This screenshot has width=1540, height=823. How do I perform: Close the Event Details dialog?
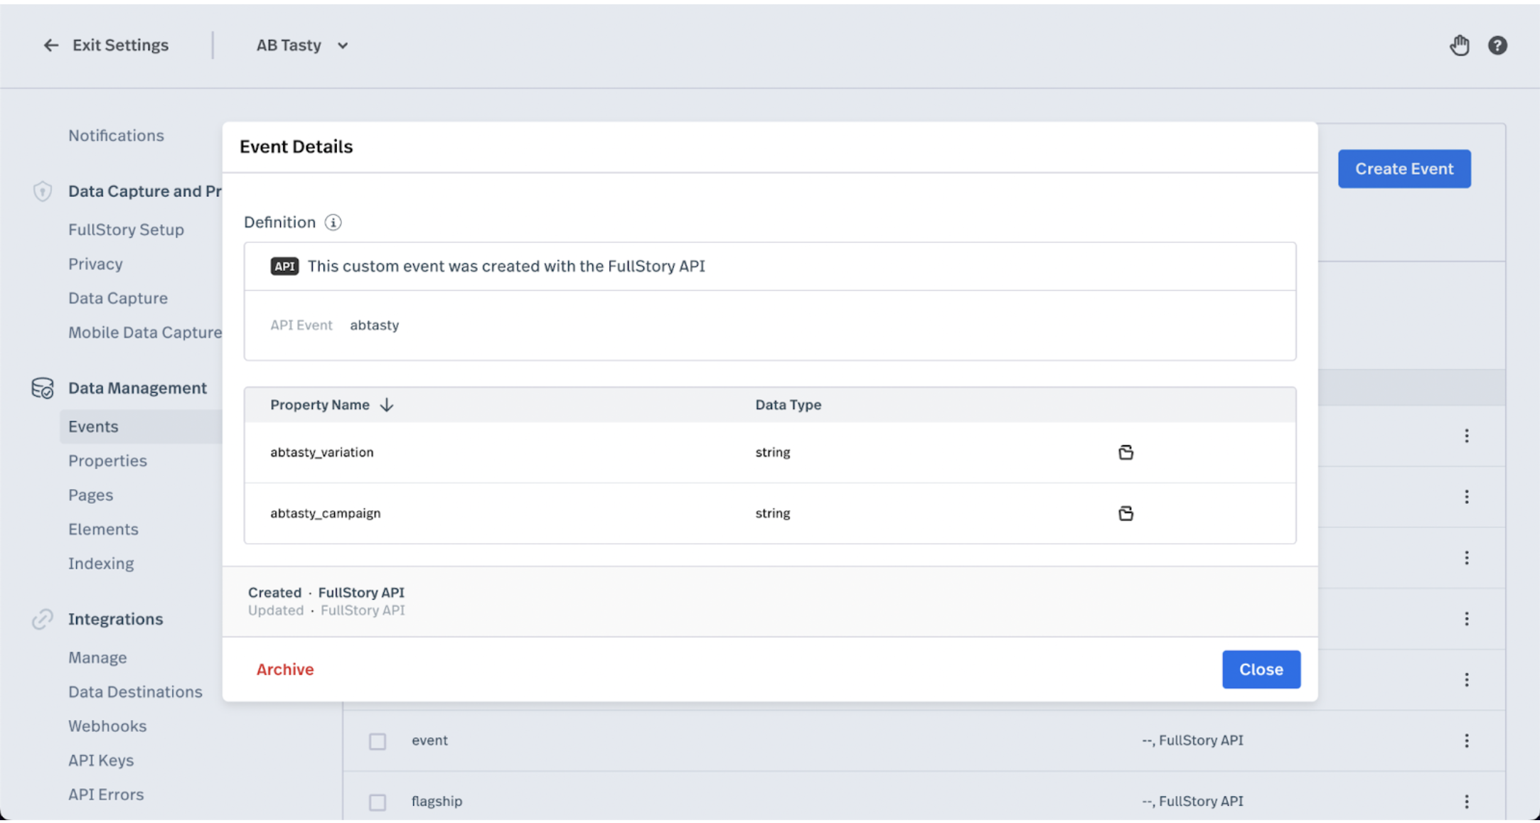1261,669
